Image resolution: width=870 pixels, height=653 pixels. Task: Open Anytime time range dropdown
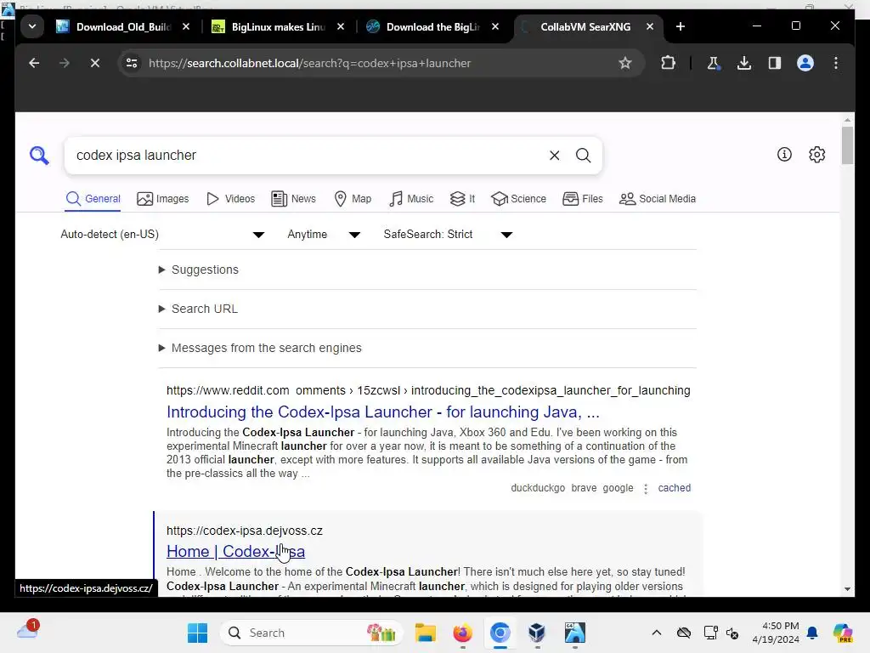pyautogui.click(x=324, y=235)
